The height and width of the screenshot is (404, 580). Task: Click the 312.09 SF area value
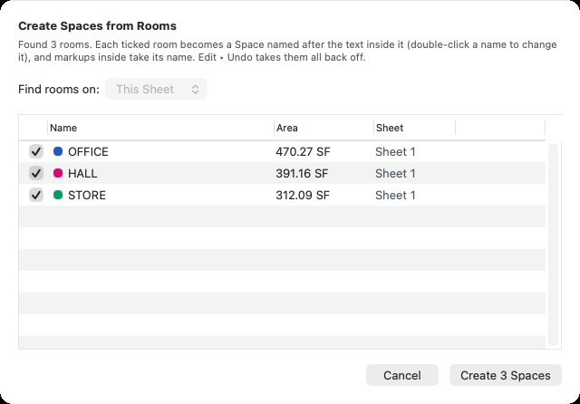point(303,196)
